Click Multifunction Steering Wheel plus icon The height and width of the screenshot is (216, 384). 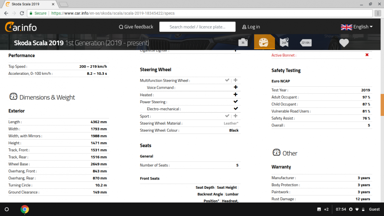point(236,80)
